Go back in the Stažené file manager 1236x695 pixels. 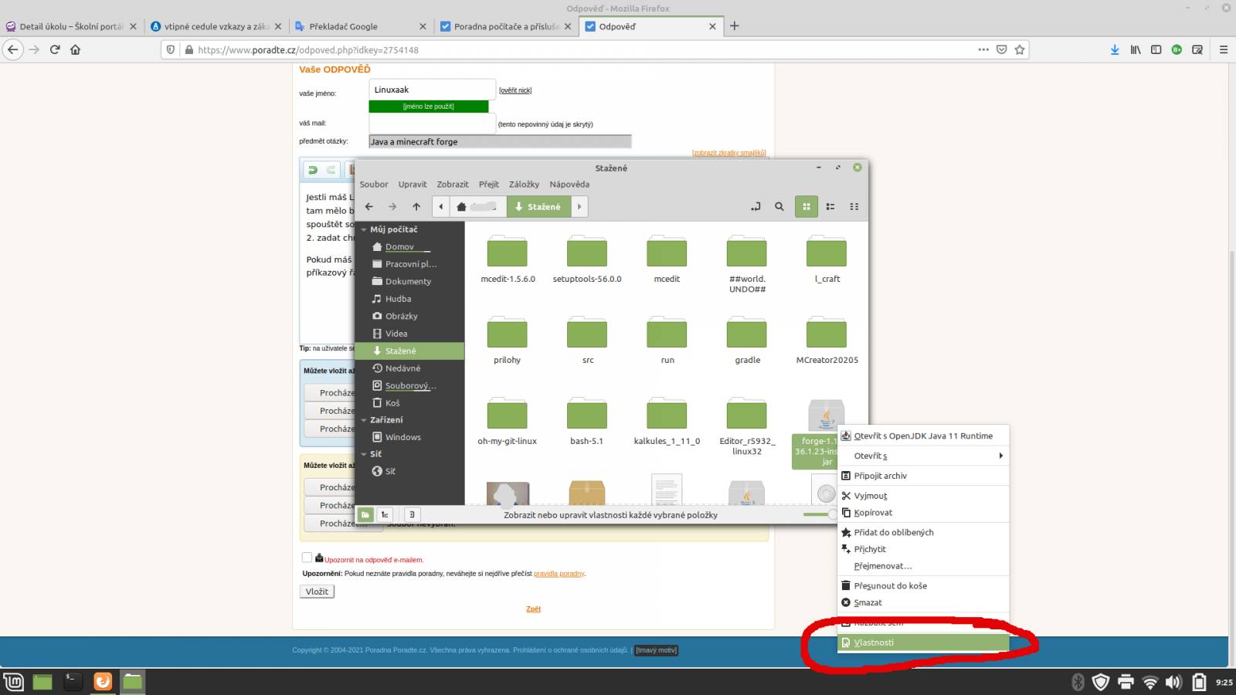point(369,207)
